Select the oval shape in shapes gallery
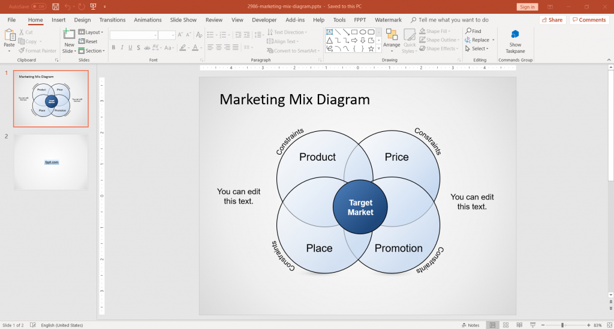This screenshot has height=329, width=614. click(363, 32)
